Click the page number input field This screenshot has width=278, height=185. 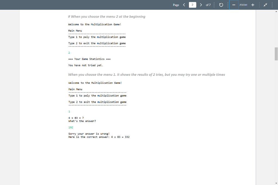tap(192, 5)
